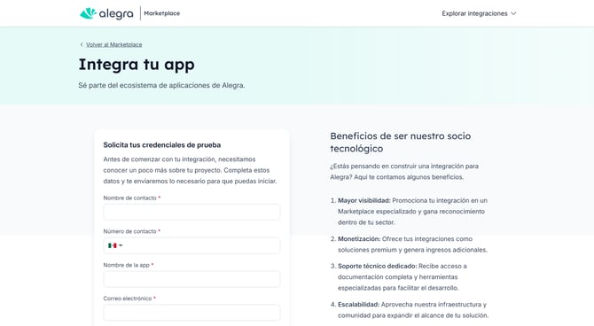Image resolution: width=594 pixels, height=326 pixels.
Task: Click the Escalabilidad benefit text
Action: click(413, 310)
